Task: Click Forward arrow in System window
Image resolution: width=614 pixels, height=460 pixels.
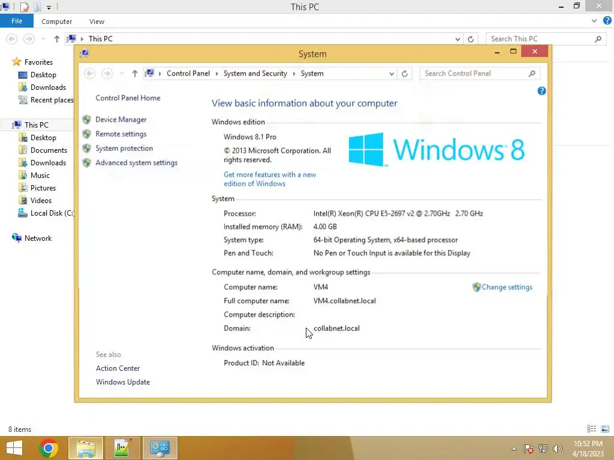Action: (107, 74)
